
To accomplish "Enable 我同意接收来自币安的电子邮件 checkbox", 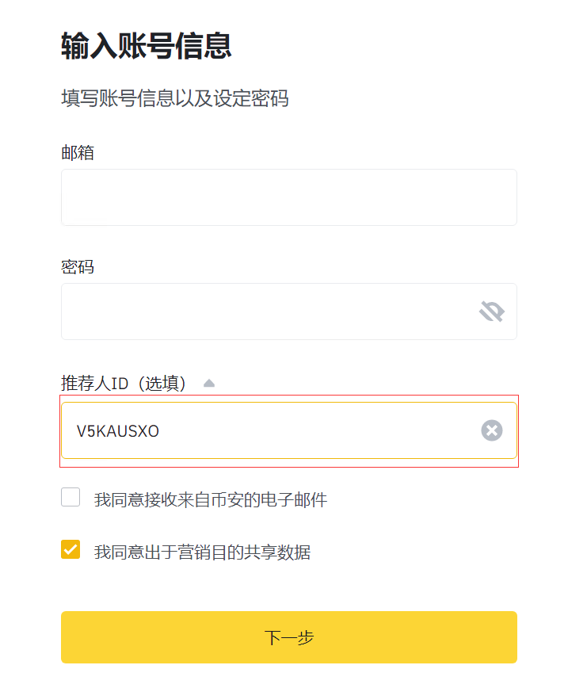I will coord(71,498).
